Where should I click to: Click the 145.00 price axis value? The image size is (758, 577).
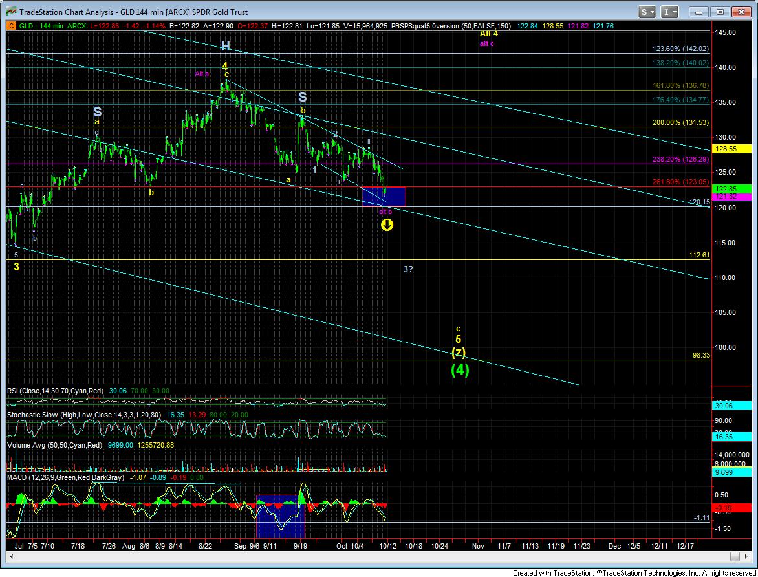(x=725, y=32)
